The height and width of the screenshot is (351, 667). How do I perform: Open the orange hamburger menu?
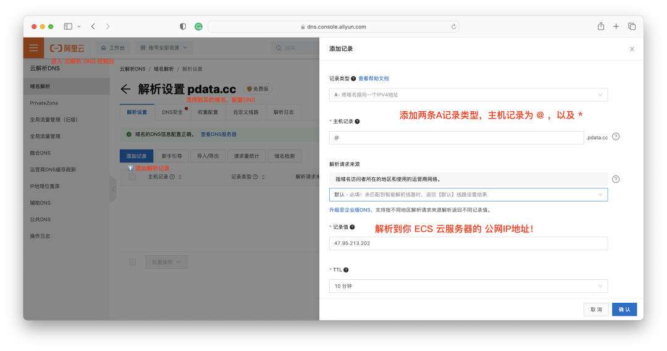click(33, 48)
